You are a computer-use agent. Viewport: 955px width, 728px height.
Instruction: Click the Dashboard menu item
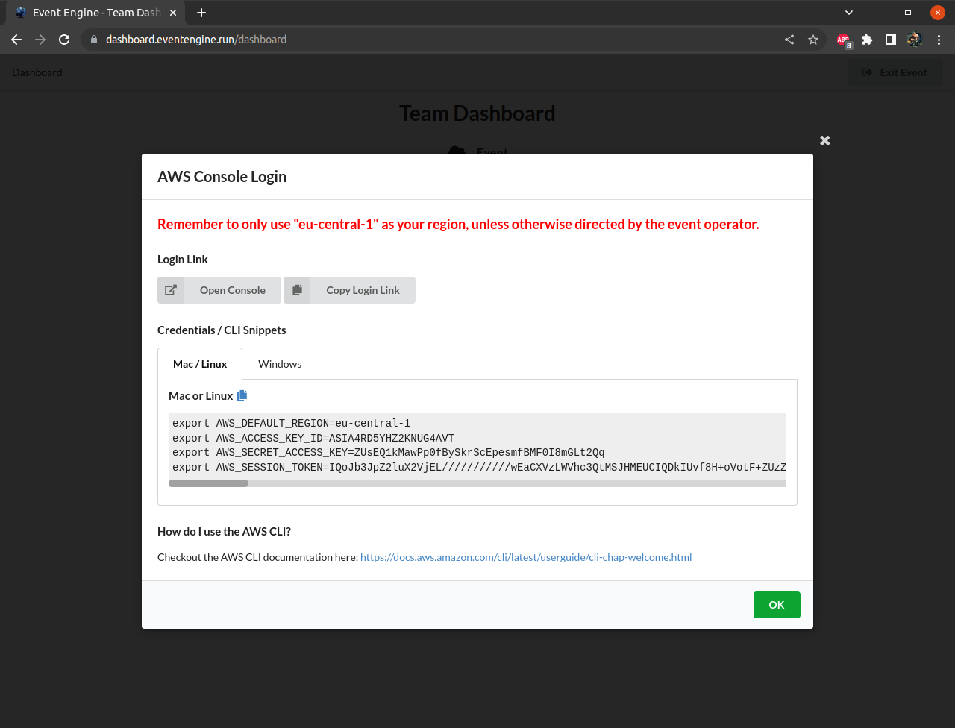pyautogui.click(x=37, y=72)
